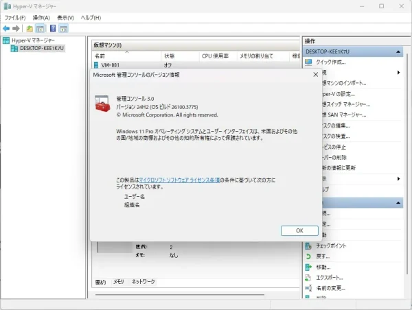Viewport: 412px width, 310px height.
Task: Select the VM-001 row name text
Action: [x=111, y=65]
